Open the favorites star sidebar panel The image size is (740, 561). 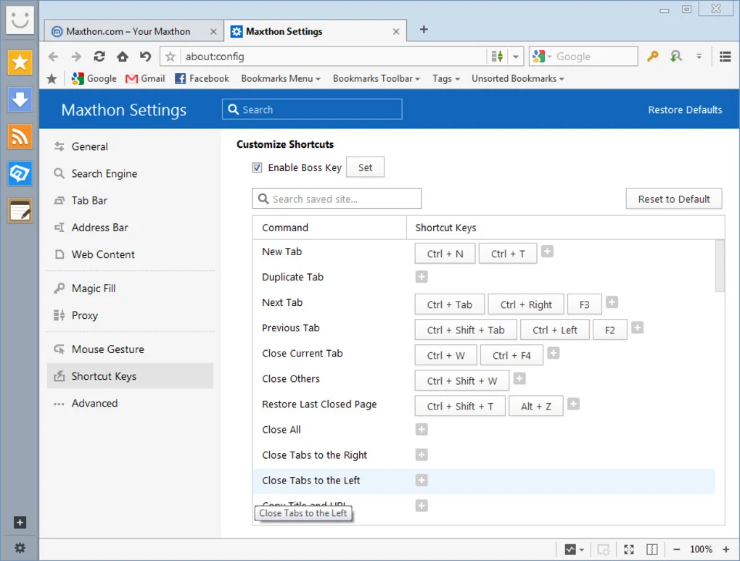(x=20, y=63)
